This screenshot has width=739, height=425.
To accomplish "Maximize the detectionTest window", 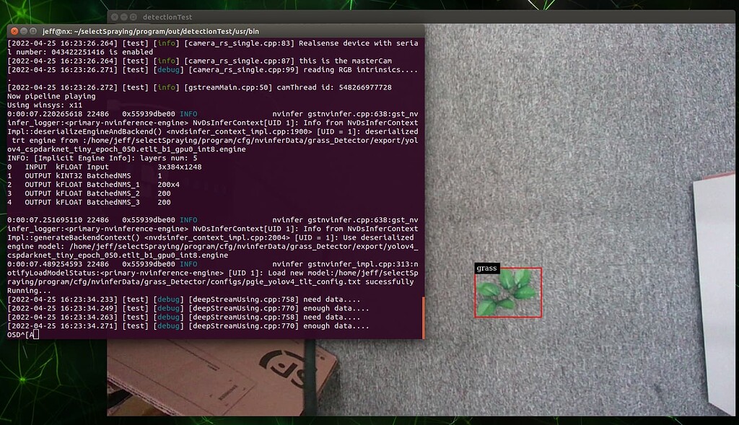I will (x=134, y=17).
